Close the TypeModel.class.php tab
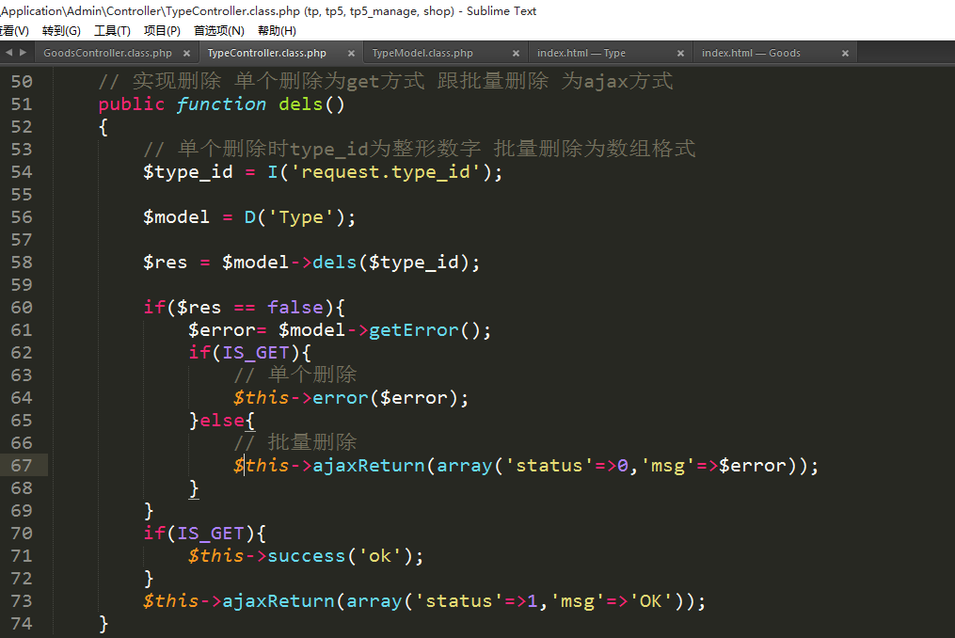 point(517,54)
